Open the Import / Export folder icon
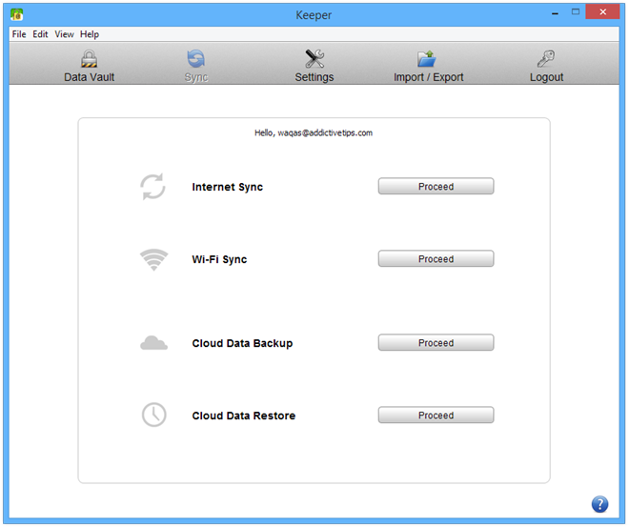 pos(426,59)
